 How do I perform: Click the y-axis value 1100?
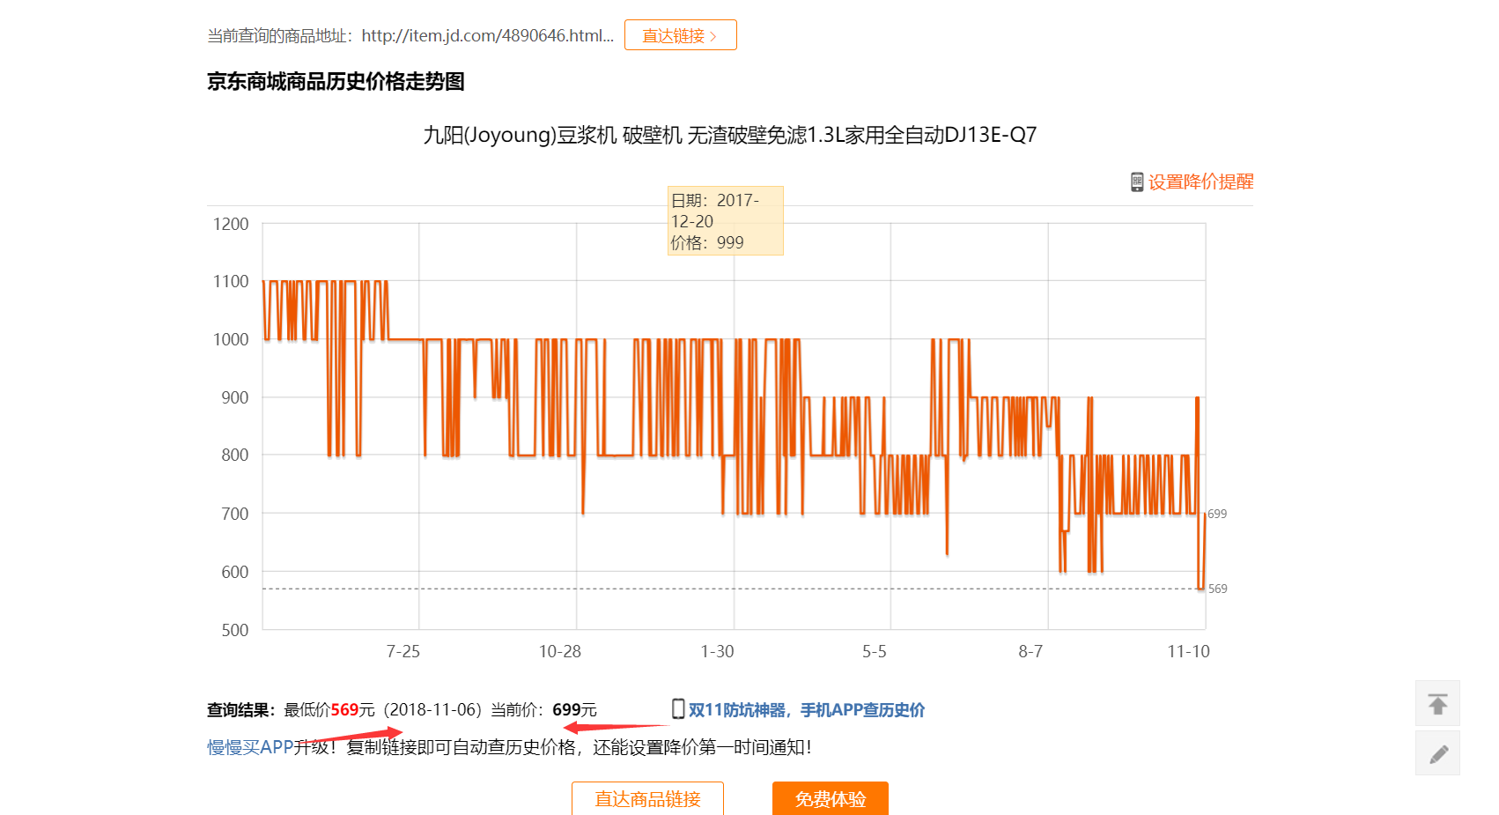click(x=231, y=281)
